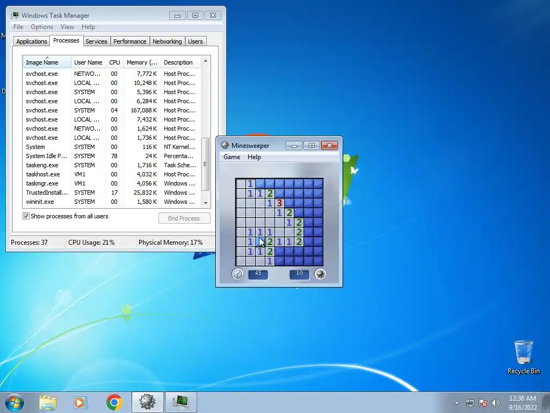Viewport: 550px width, 413px height.
Task: Sort by Description column header
Action: point(180,62)
